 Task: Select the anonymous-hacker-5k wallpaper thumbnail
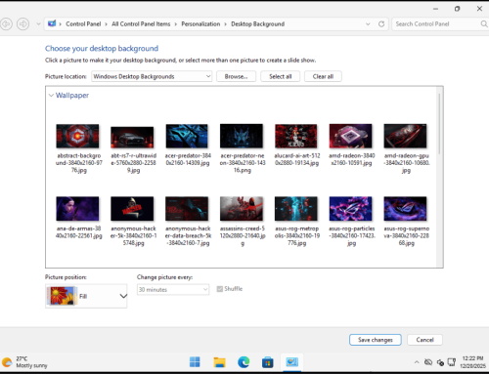[x=132, y=209]
